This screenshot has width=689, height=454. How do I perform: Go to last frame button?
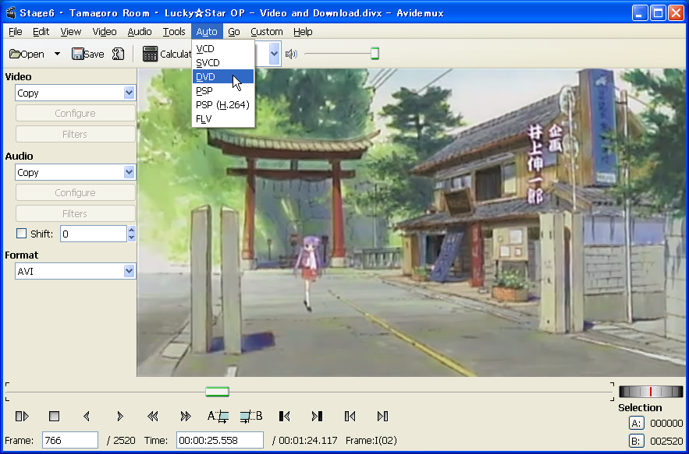(382, 416)
